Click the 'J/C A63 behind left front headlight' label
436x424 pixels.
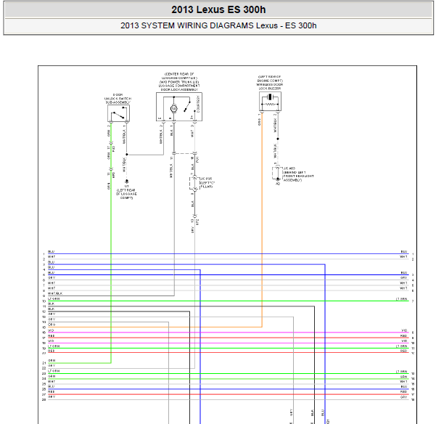[x=298, y=174]
